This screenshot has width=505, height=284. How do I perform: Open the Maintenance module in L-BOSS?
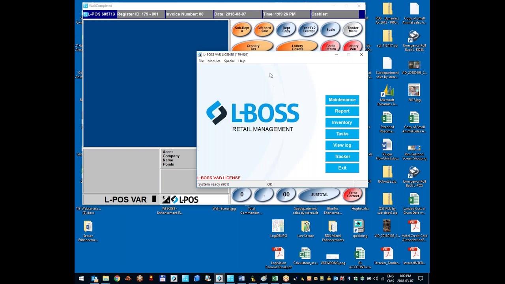click(x=342, y=100)
